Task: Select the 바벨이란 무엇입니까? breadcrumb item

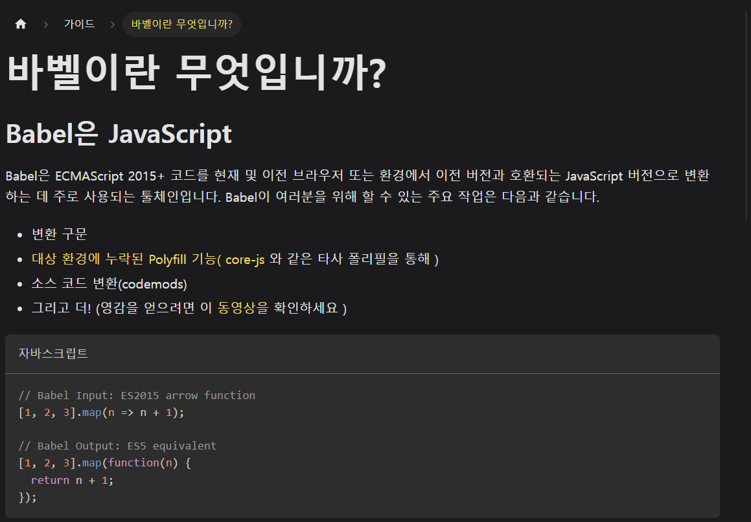Action: 181,24
